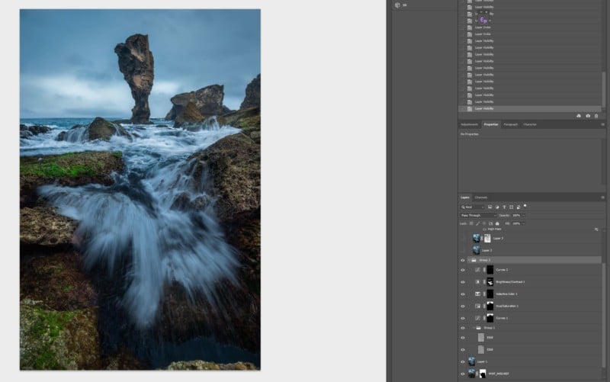Lock all with padlock icon
Viewport: 610px width, 382px height.
click(x=497, y=223)
